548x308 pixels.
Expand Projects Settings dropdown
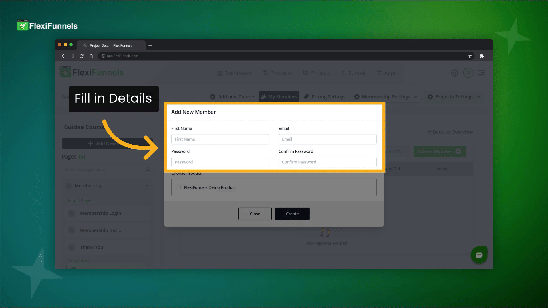point(454,97)
